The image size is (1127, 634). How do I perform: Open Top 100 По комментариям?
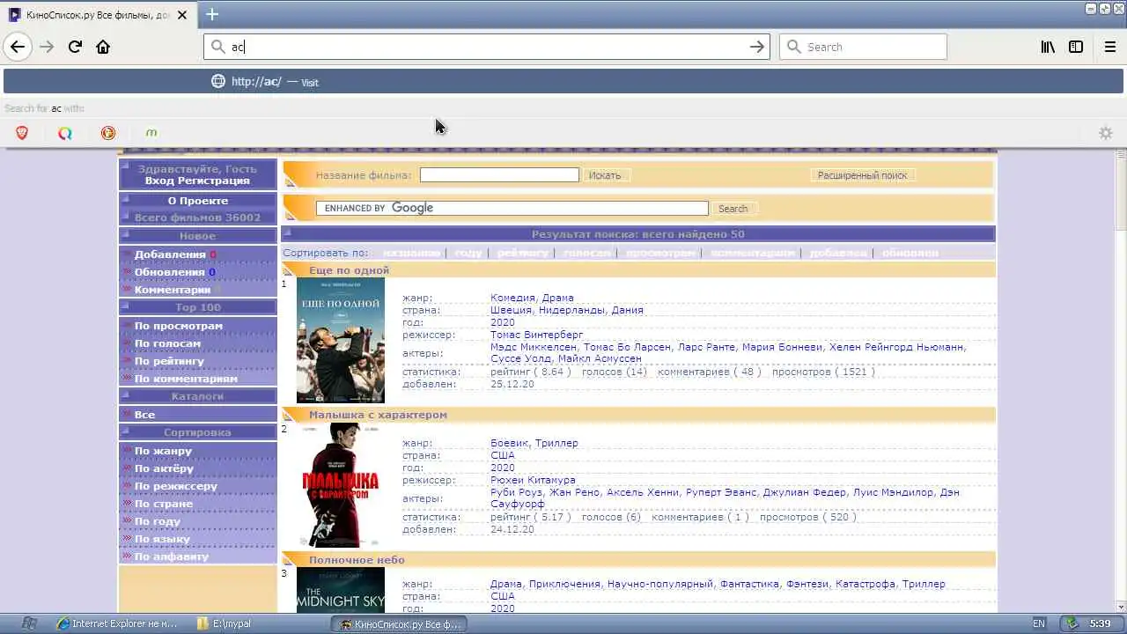tap(186, 379)
